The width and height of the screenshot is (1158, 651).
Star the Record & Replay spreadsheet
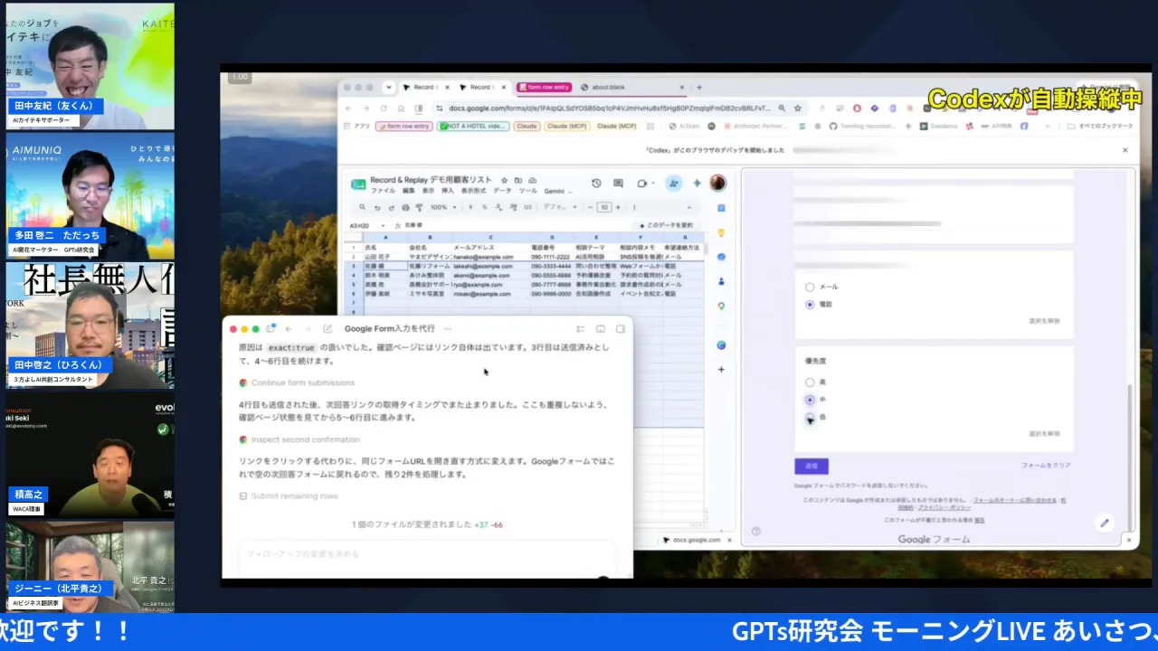[505, 180]
